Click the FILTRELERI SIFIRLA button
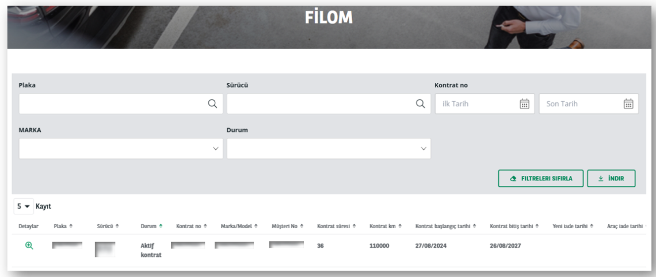 pyautogui.click(x=541, y=178)
